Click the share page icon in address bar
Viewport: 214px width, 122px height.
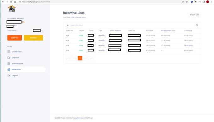coord(183,2)
